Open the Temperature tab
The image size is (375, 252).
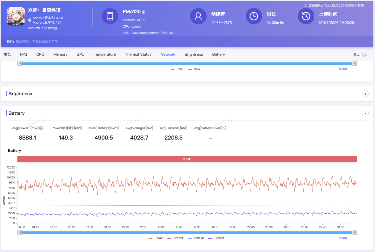(105, 54)
